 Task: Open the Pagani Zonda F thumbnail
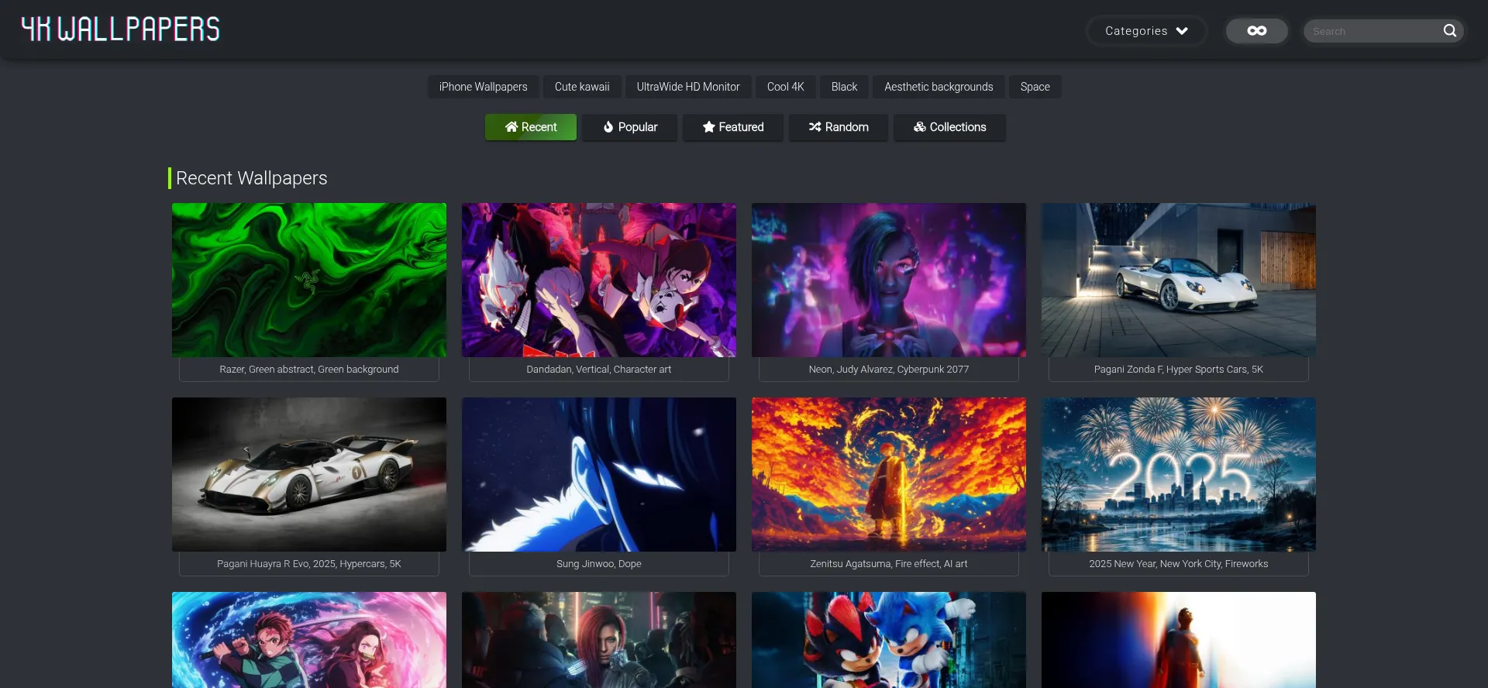coord(1179,280)
